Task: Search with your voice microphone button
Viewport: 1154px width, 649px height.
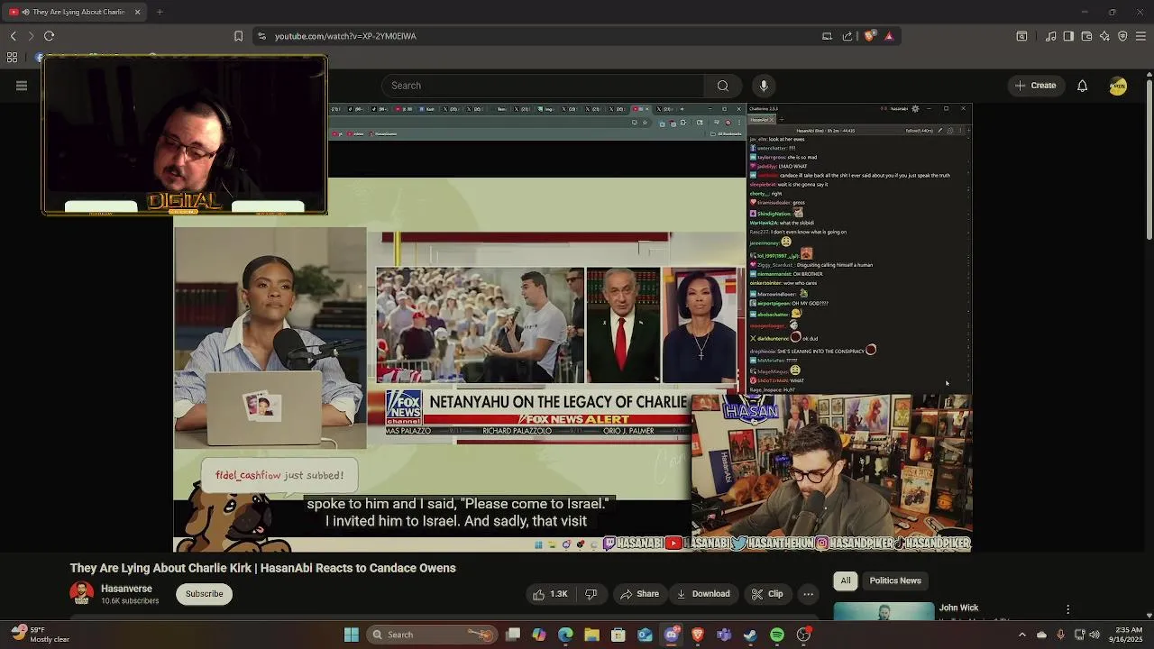Action: tap(764, 86)
